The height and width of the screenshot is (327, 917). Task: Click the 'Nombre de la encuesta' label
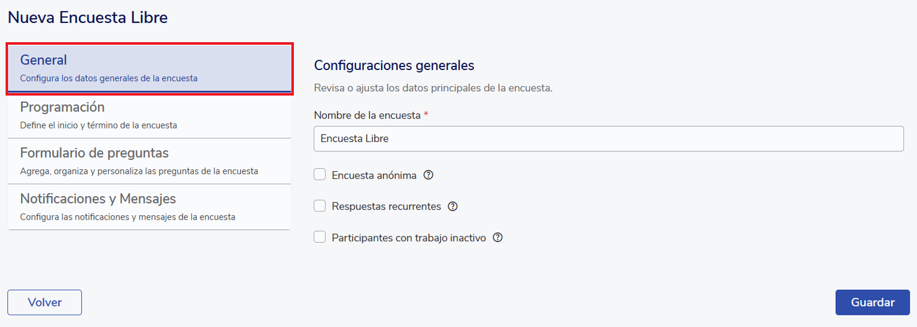(367, 115)
